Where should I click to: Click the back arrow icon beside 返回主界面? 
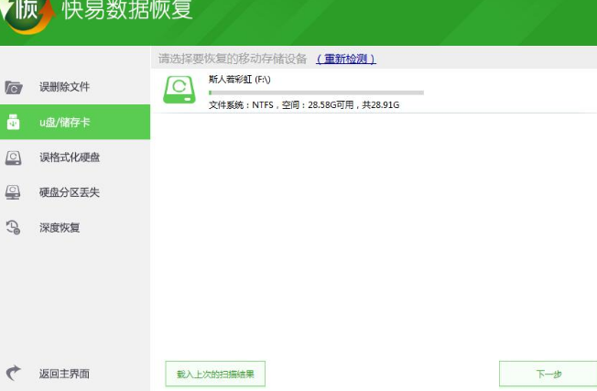tap(14, 373)
